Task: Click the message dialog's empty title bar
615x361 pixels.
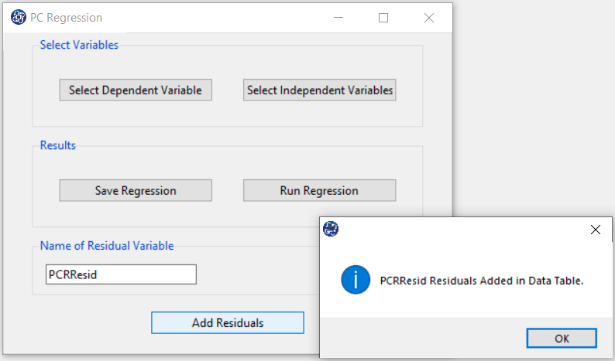Action: coord(463,229)
